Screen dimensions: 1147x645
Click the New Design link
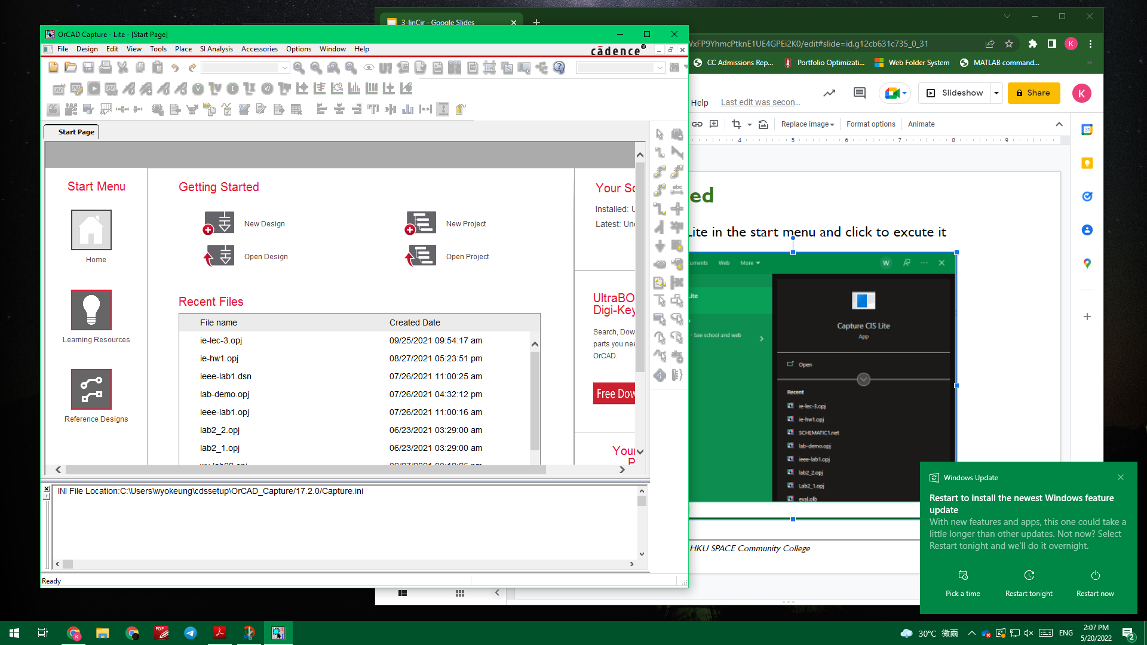(x=265, y=224)
